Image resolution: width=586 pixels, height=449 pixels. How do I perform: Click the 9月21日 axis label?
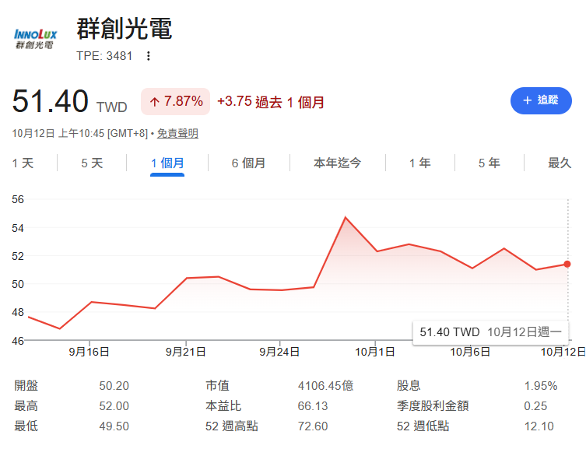[x=186, y=352]
